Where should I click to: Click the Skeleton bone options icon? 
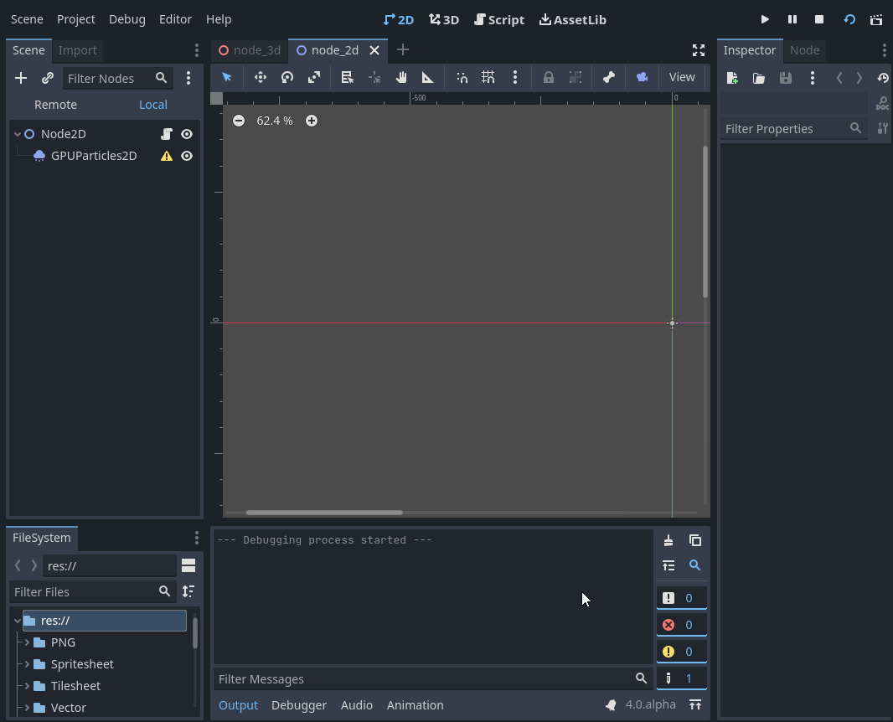(608, 77)
